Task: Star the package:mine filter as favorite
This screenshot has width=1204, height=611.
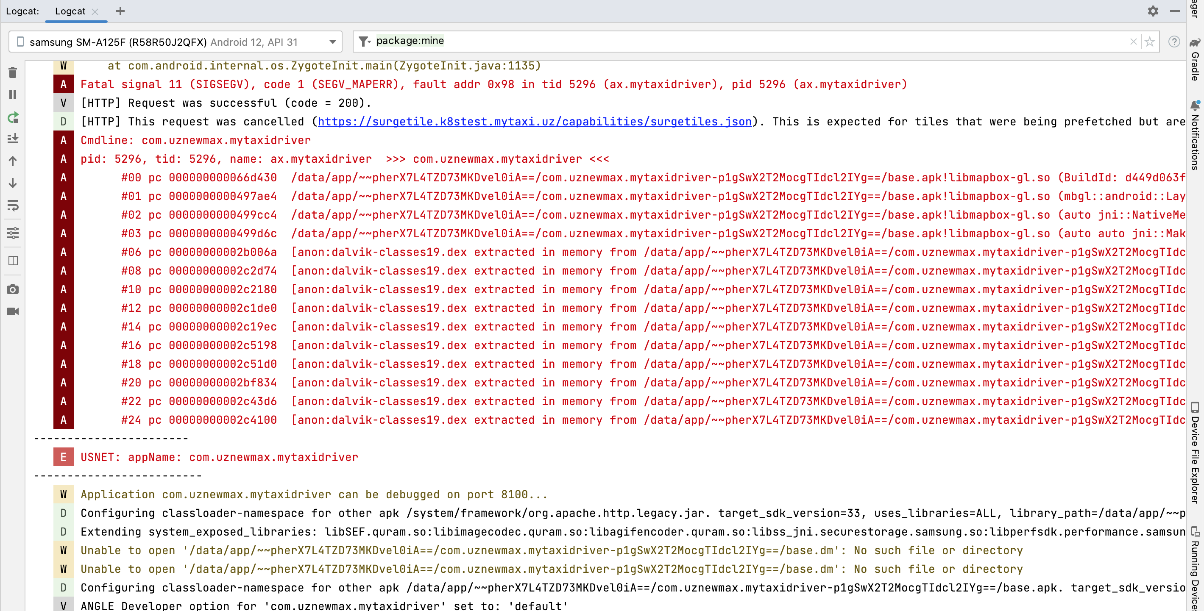Action: coord(1150,42)
